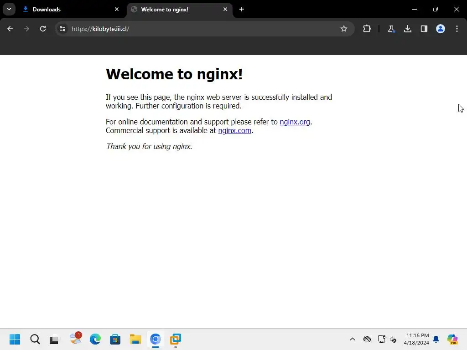Restore down the Chrome window
Screen dimensions: 467x350
click(436, 9)
